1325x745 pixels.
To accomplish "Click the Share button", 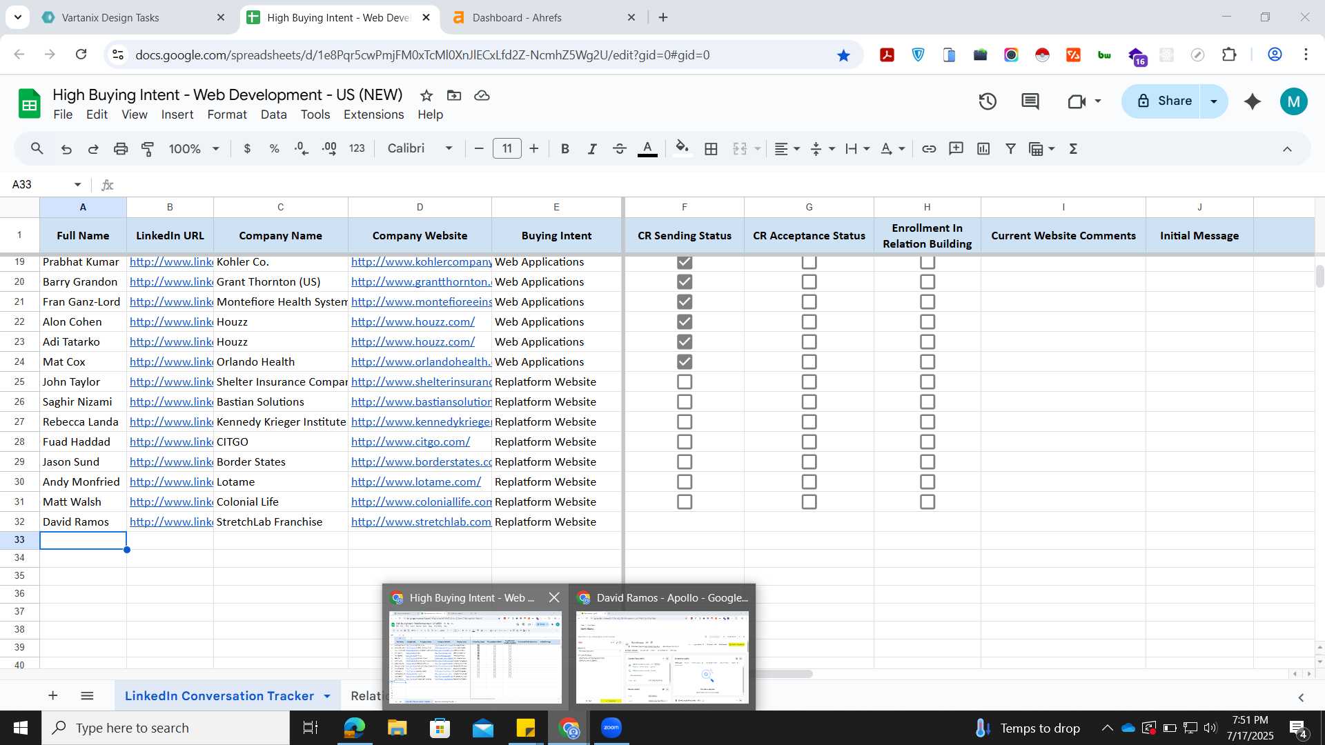I will 1163,101.
